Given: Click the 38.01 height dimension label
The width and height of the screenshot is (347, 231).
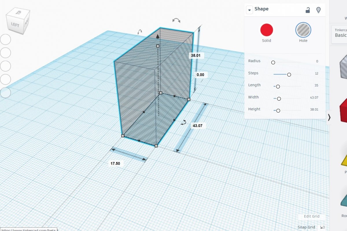Looking at the screenshot, I should pos(196,56).
